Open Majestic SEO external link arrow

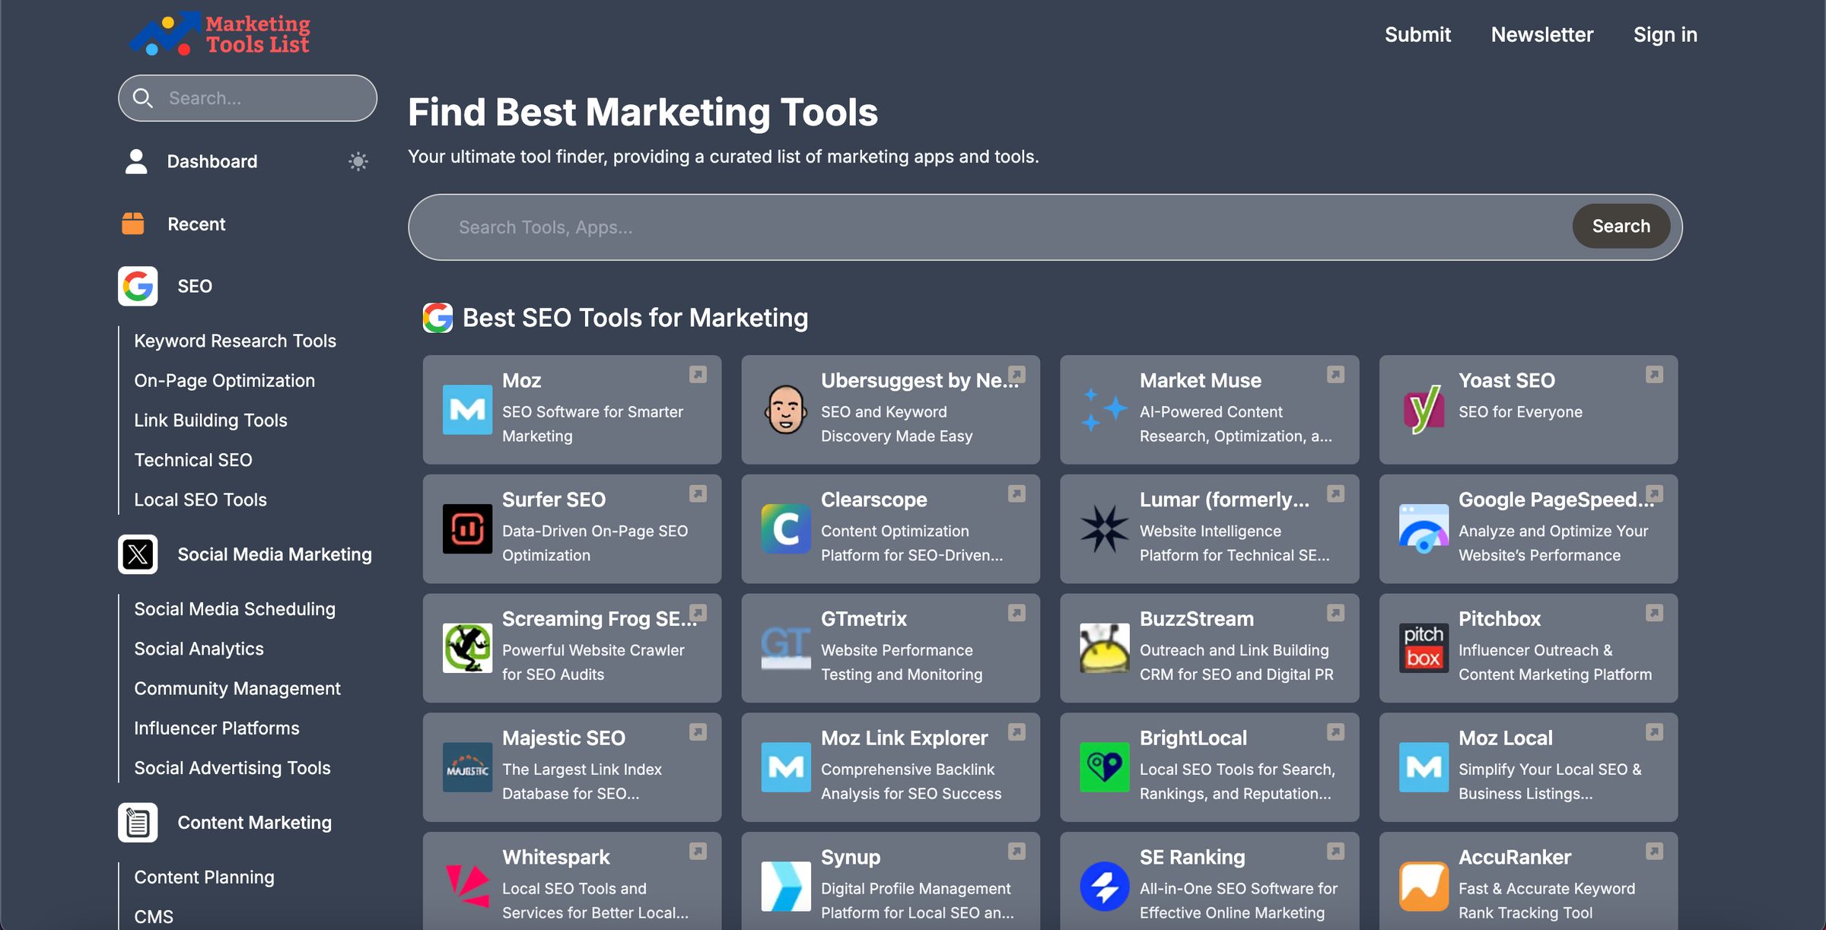pos(698,732)
